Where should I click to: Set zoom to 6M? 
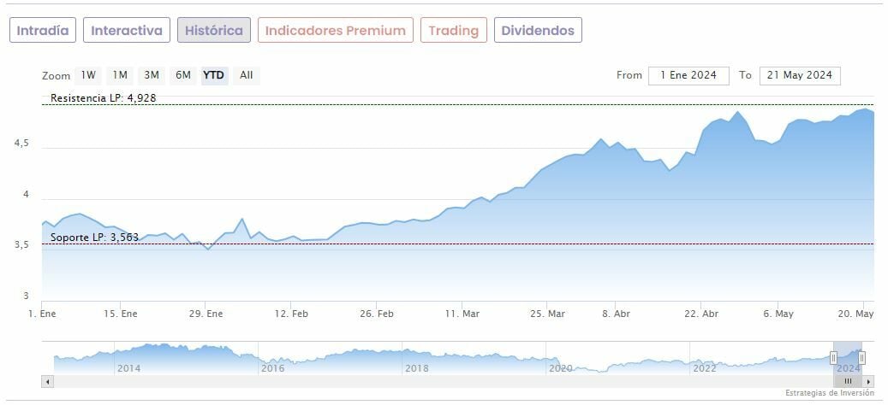[x=183, y=75]
